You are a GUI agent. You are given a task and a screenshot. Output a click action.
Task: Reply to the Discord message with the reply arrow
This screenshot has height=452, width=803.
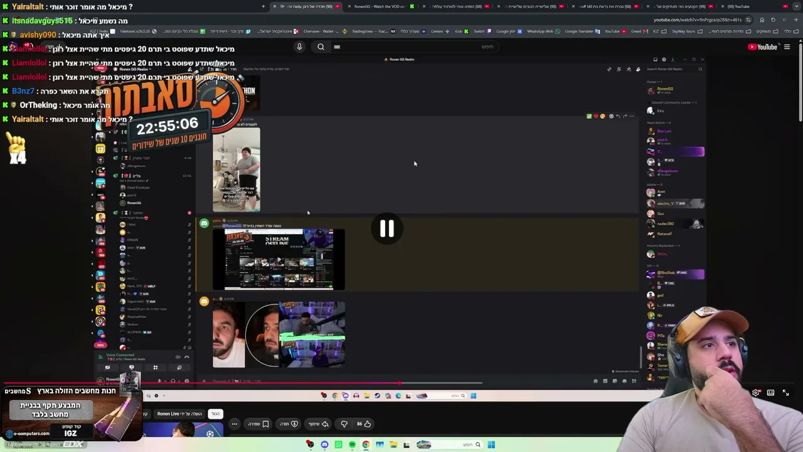click(x=618, y=116)
